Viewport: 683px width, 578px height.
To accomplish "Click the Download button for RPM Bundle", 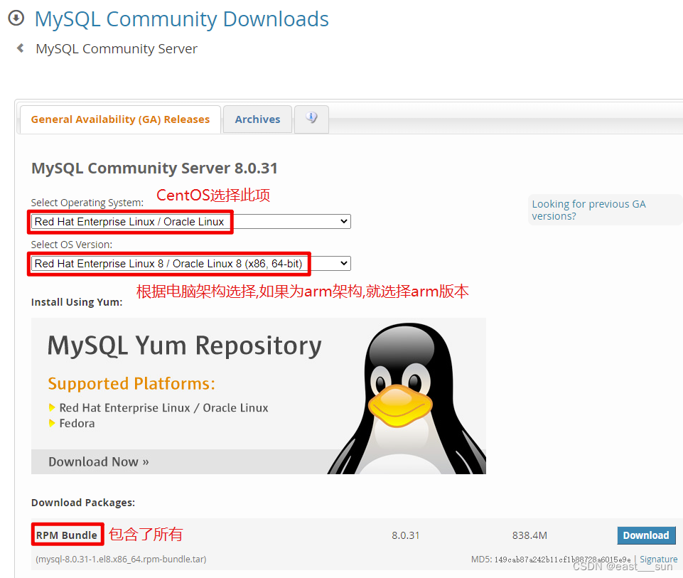I will tap(646, 535).
